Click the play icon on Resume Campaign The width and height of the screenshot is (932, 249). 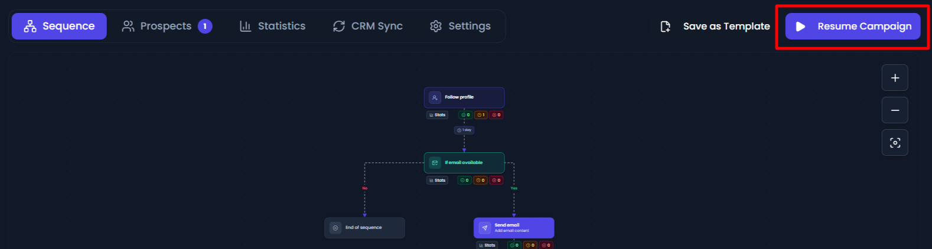(800, 27)
